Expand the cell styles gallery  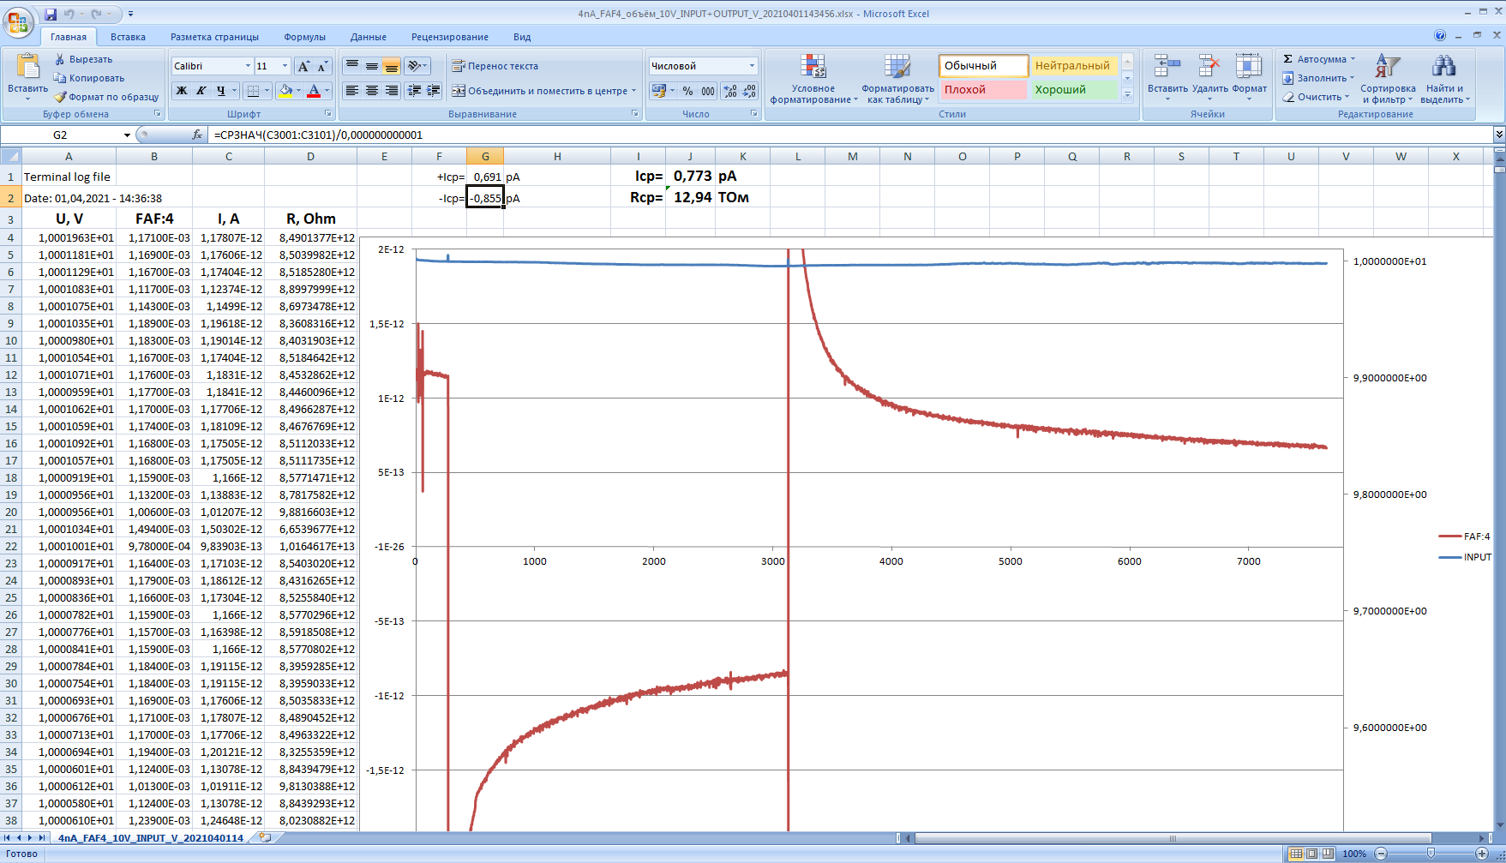[1128, 95]
